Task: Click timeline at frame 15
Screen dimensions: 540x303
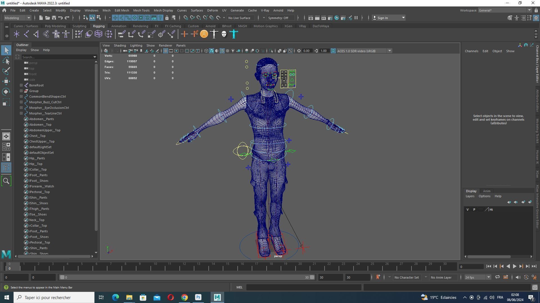Action: tap(228, 266)
